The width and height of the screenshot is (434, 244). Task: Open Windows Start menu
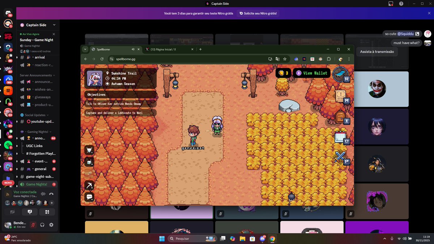click(162, 239)
